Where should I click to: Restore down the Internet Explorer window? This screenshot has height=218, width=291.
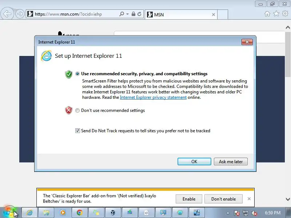(272, 4)
